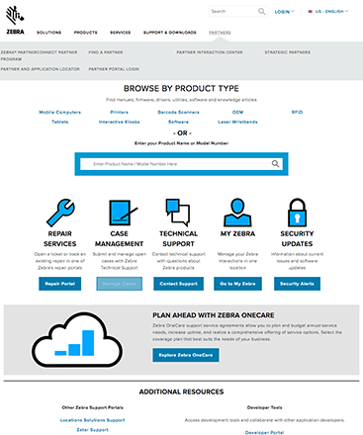This screenshot has width=363, height=435.
Task: Click Plan Ahead with Zebra OneCare heading
Action: [214, 315]
